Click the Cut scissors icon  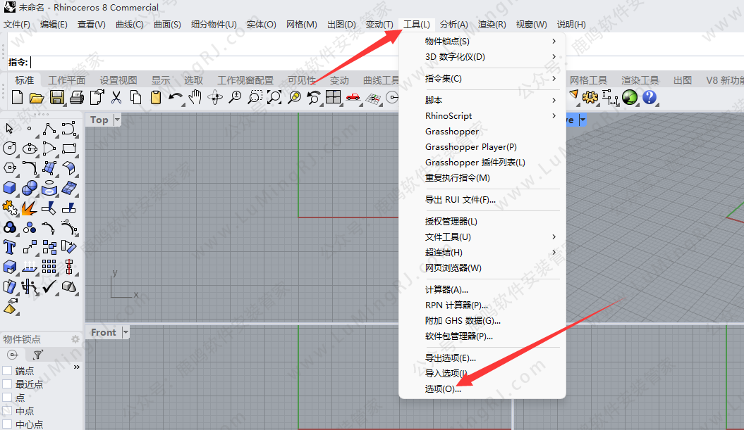click(x=116, y=97)
